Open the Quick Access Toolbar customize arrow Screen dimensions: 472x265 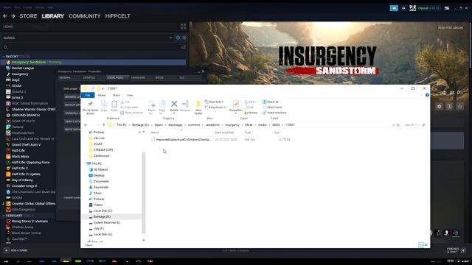point(103,88)
